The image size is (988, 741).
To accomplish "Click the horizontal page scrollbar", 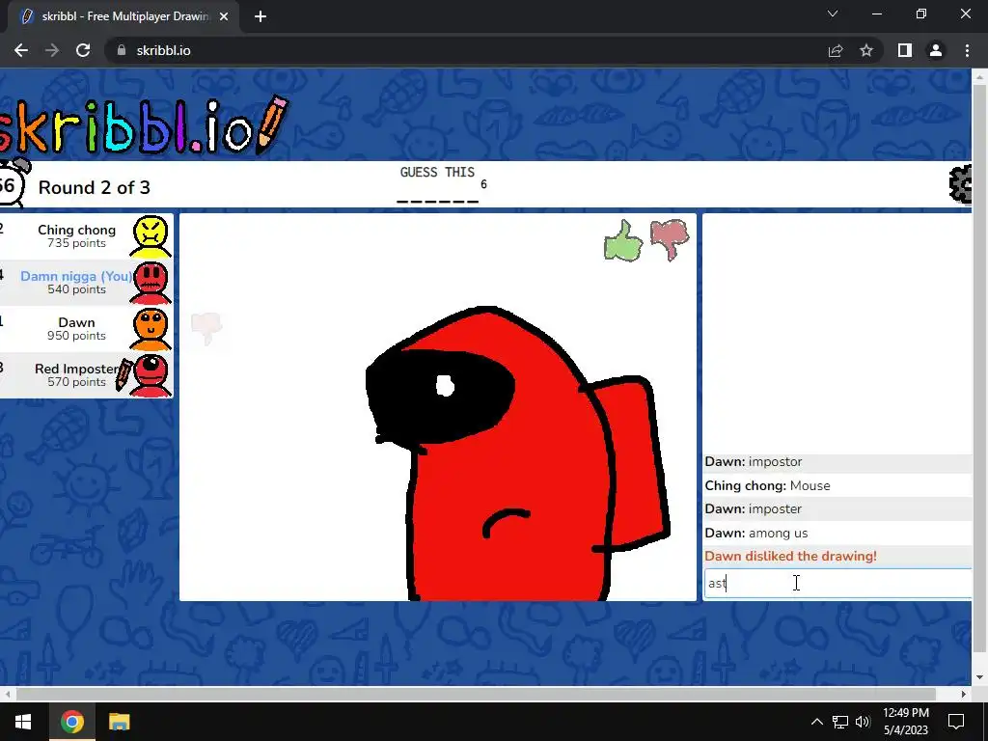I will (476, 694).
